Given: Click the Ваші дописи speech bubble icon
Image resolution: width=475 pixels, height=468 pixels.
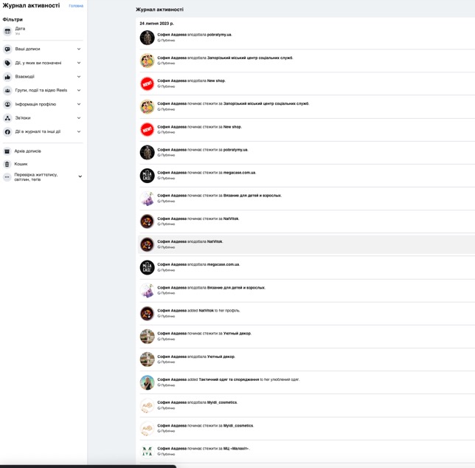Looking at the screenshot, I should pos(7,49).
